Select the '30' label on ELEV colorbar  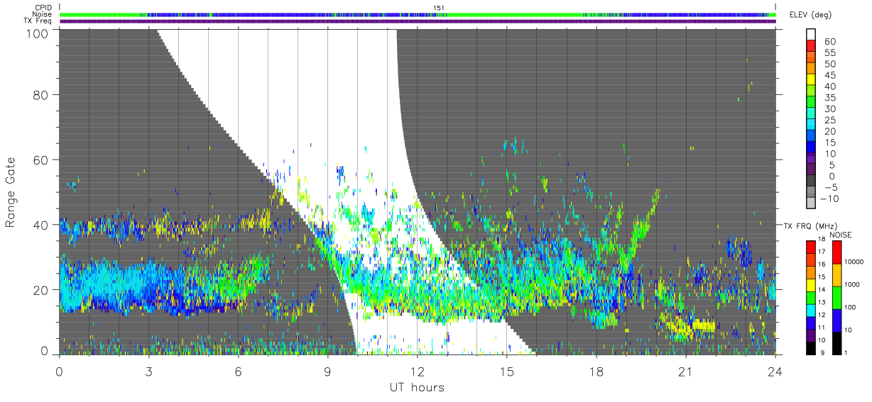click(829, 108)
